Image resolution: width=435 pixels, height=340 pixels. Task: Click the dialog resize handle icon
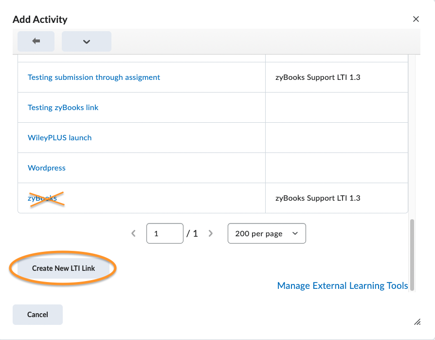[417, 322]
